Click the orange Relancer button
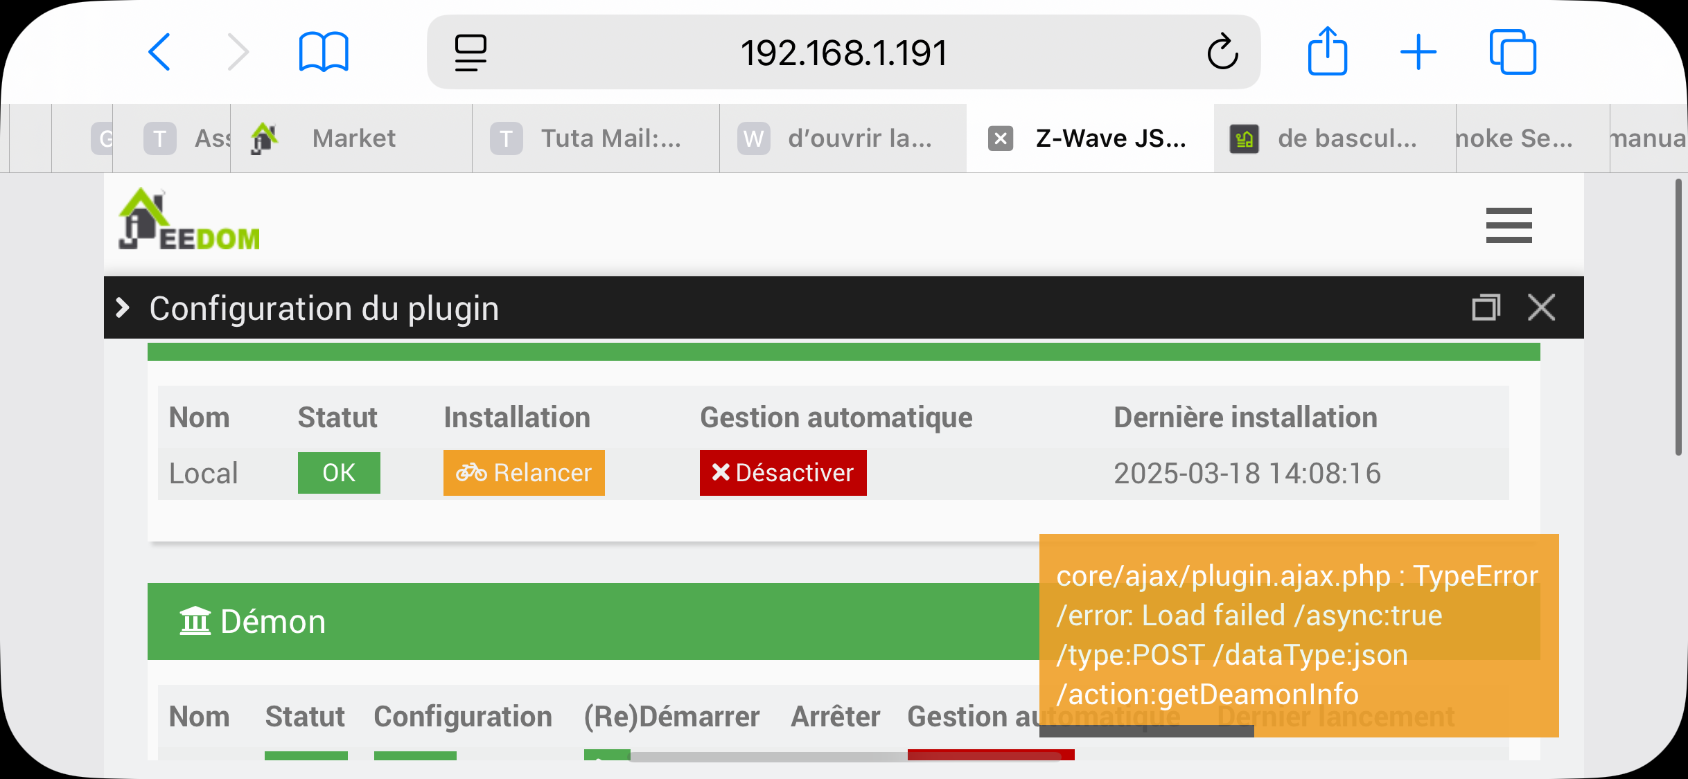 coord(524,473)
